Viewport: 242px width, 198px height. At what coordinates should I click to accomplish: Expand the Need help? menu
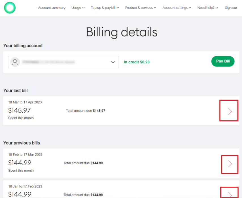pos(207,8)
